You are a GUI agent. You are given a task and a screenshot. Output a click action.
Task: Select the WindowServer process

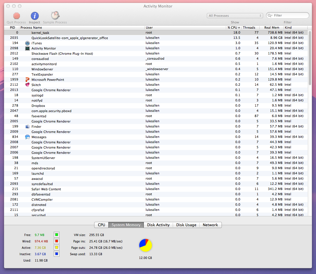coord(156,69)
